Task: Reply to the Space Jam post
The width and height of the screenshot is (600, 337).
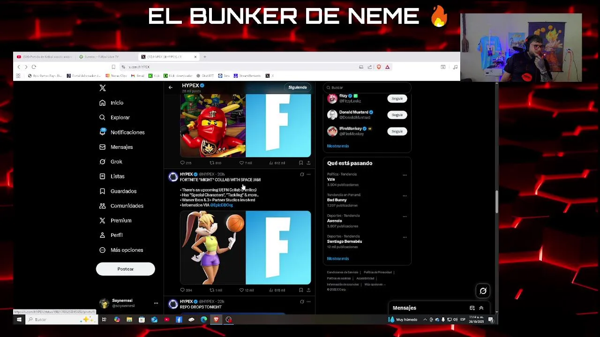Action: point(186,290)
